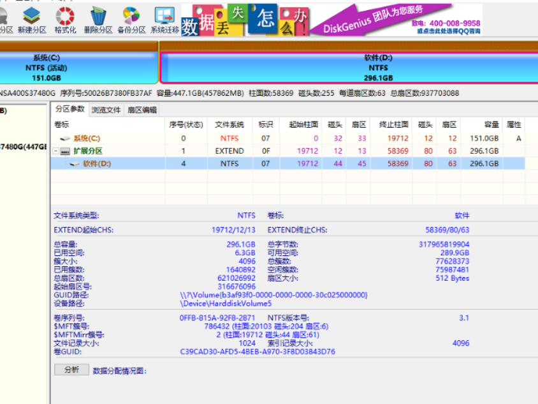This screenshot has height=404, width=538.
Task: Switch to the 分区参数 tab
Action: click(70, 109)
